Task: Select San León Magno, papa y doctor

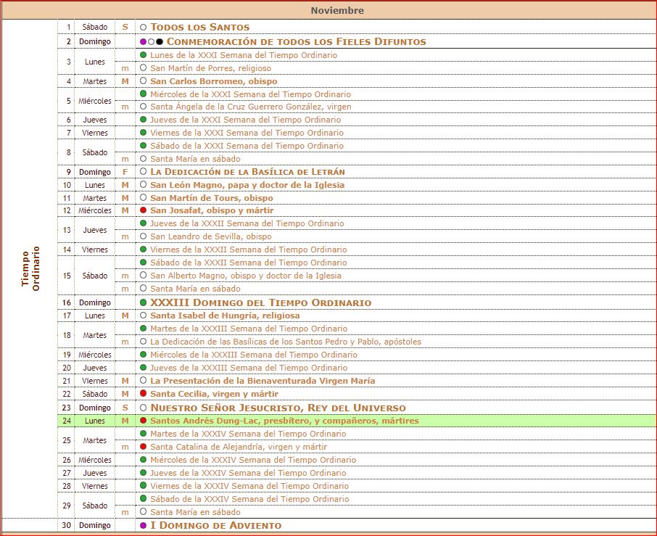Action: point(247,185)
